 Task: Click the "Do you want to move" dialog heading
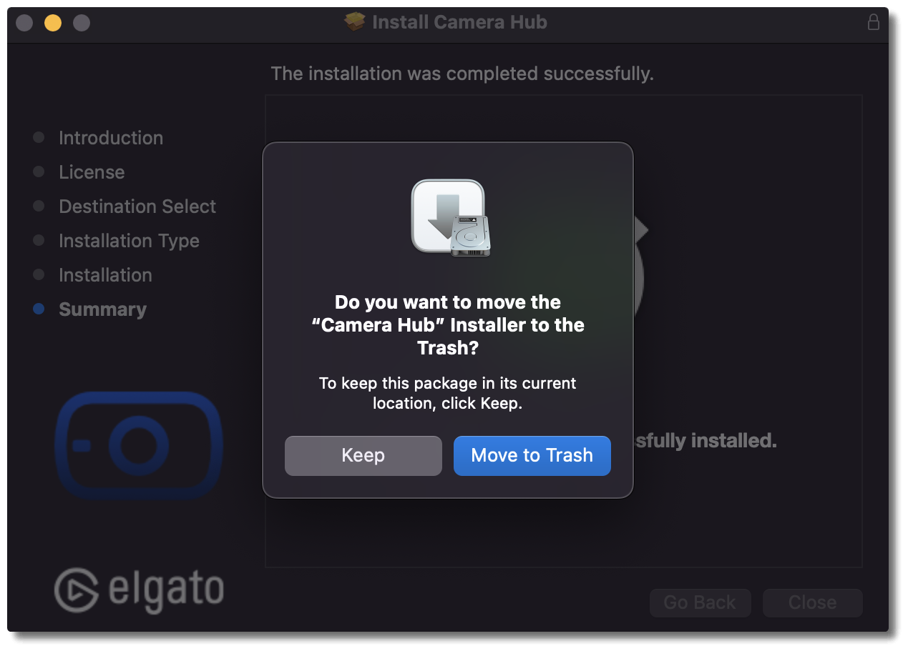point(448,325)
